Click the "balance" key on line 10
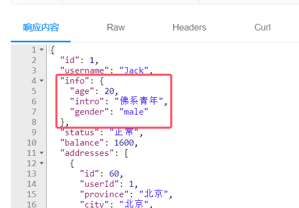299x208 pixels. pos(82,143)
